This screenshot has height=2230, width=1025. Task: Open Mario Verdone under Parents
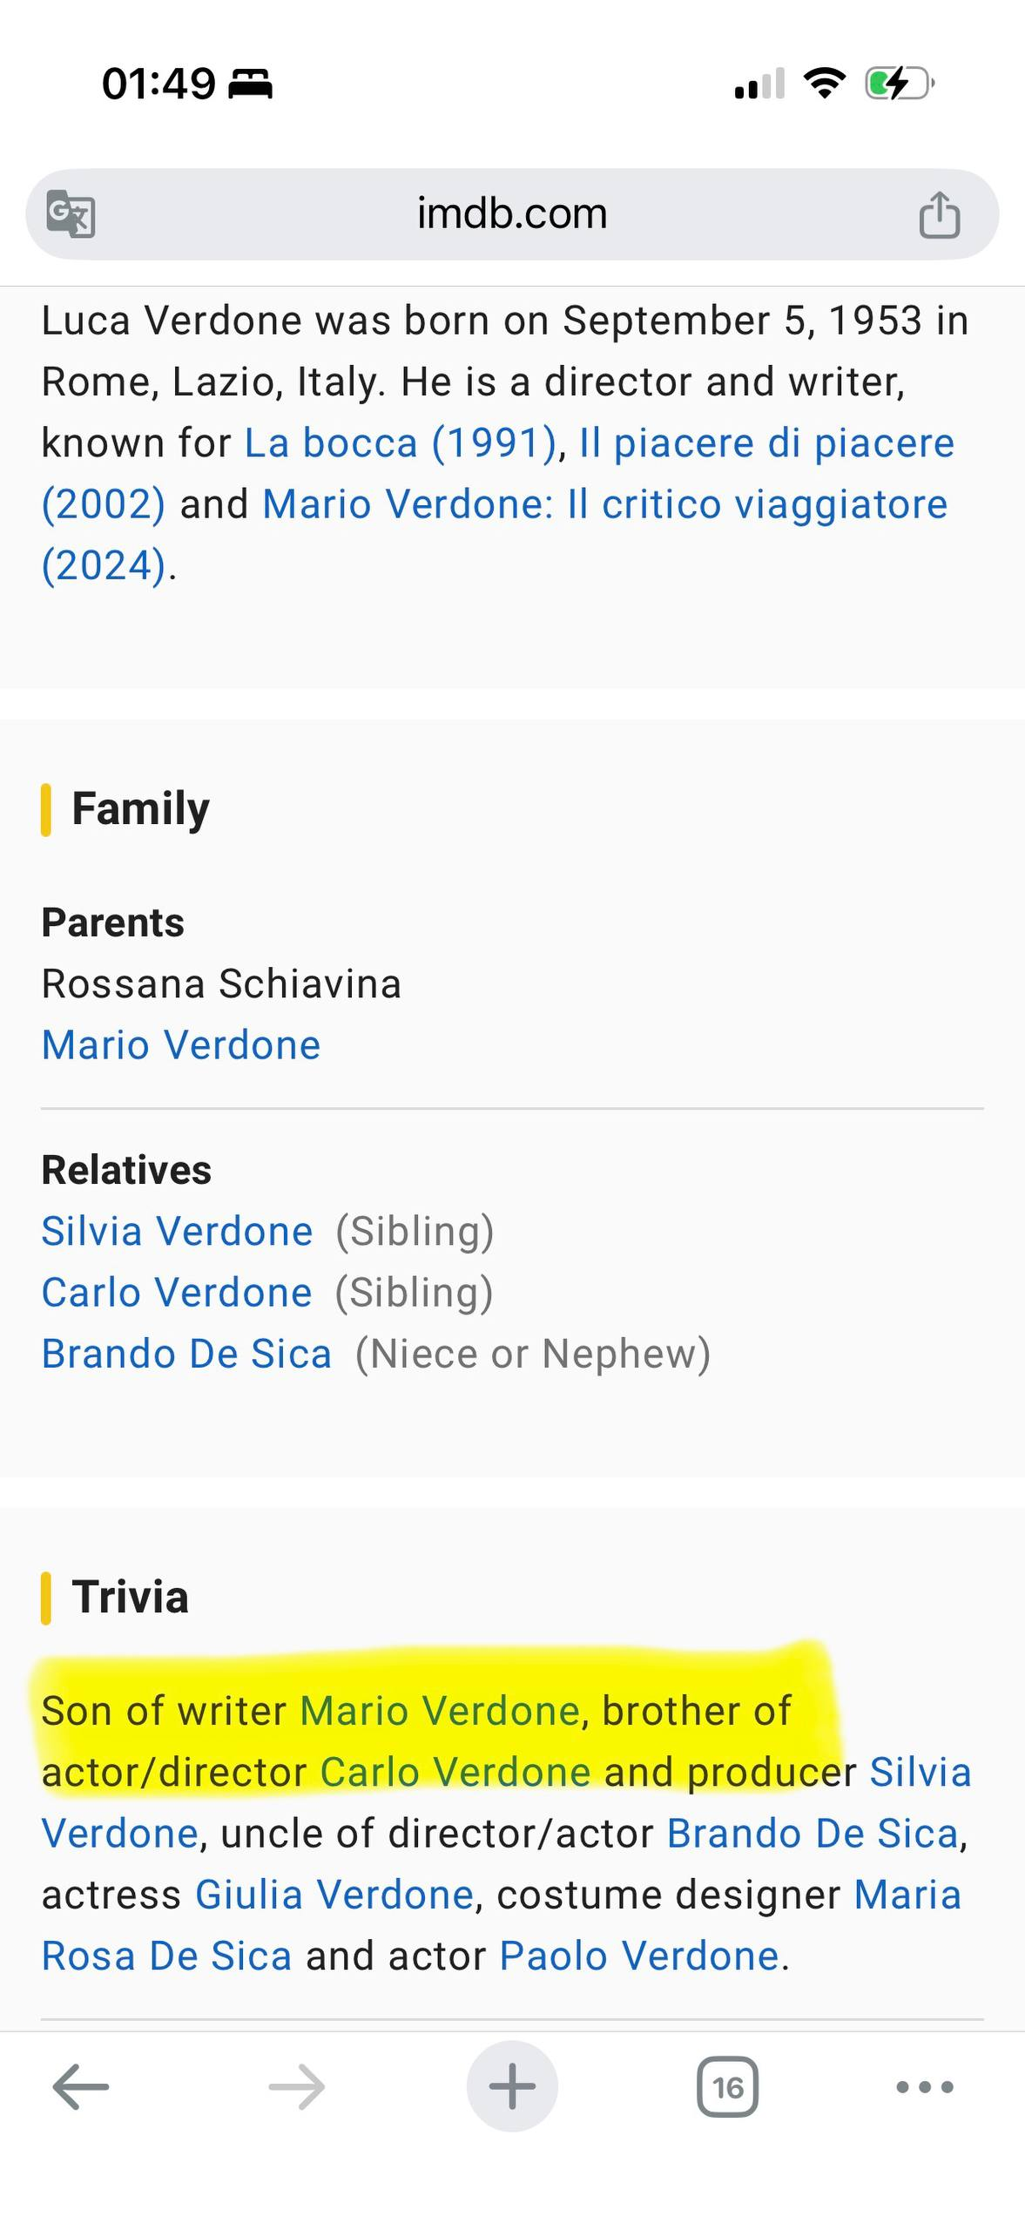tap(181, 1044)
